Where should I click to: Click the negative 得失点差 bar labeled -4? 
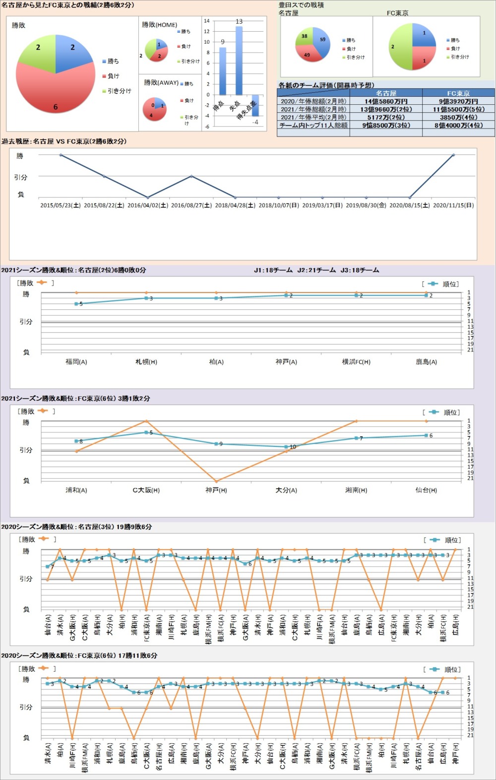point(255,105)
